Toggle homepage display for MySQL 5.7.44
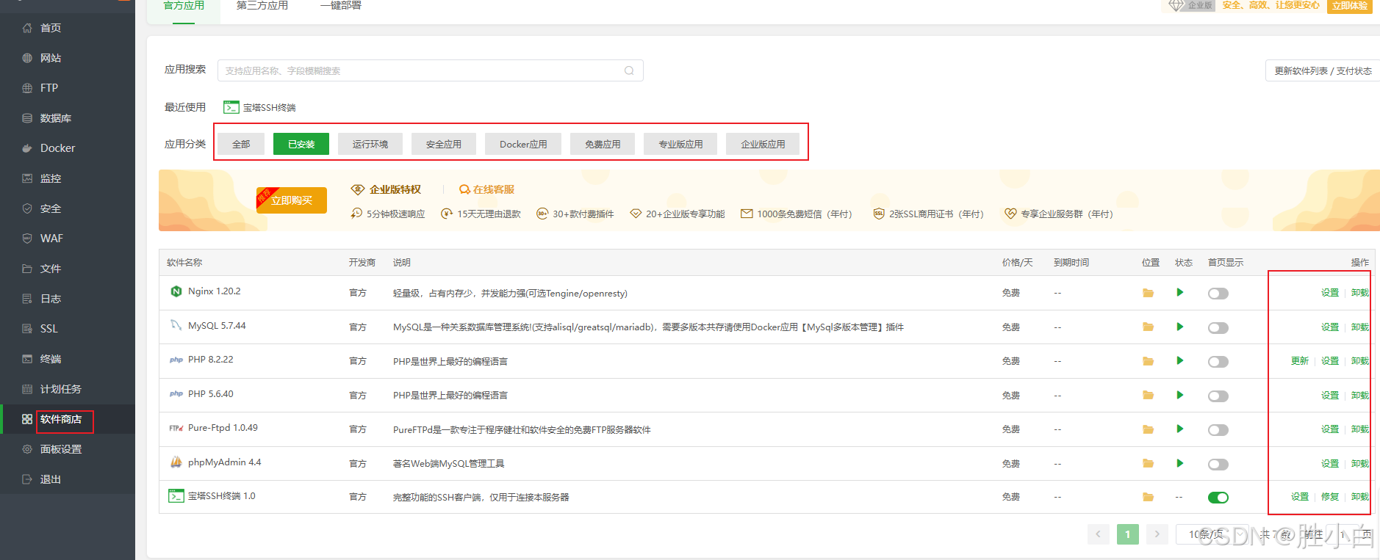 1218,328
